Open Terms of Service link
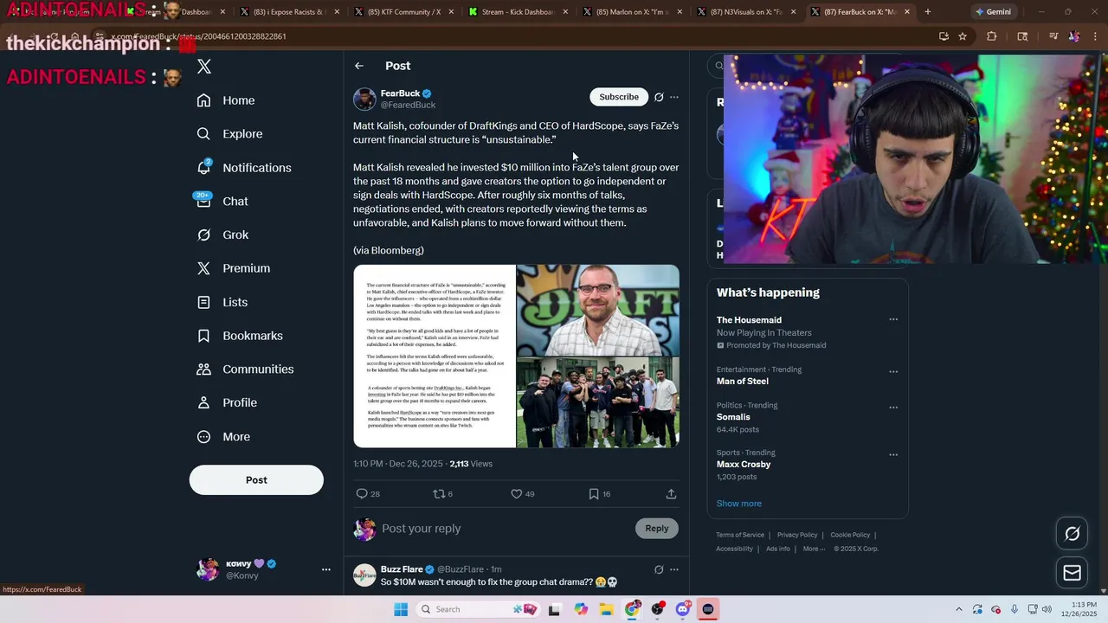The image size is (1108, 623). point(740,535)
